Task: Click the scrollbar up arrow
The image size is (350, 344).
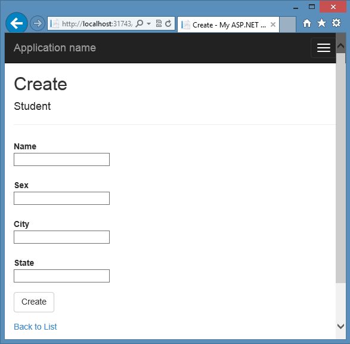Action: [340, 46]
